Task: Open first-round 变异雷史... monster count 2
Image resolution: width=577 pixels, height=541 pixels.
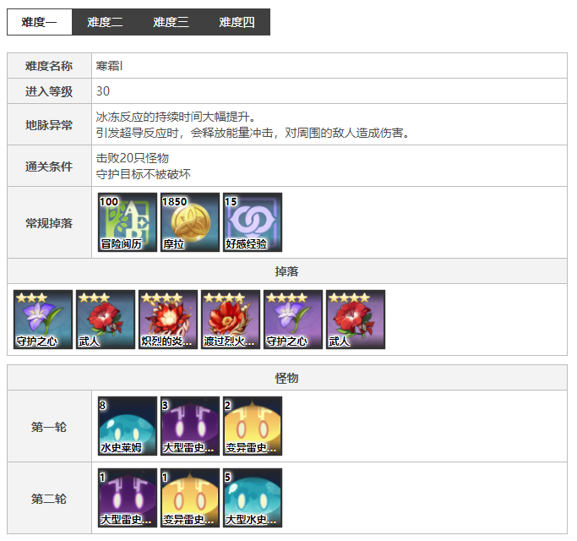Action: point(253,426)
